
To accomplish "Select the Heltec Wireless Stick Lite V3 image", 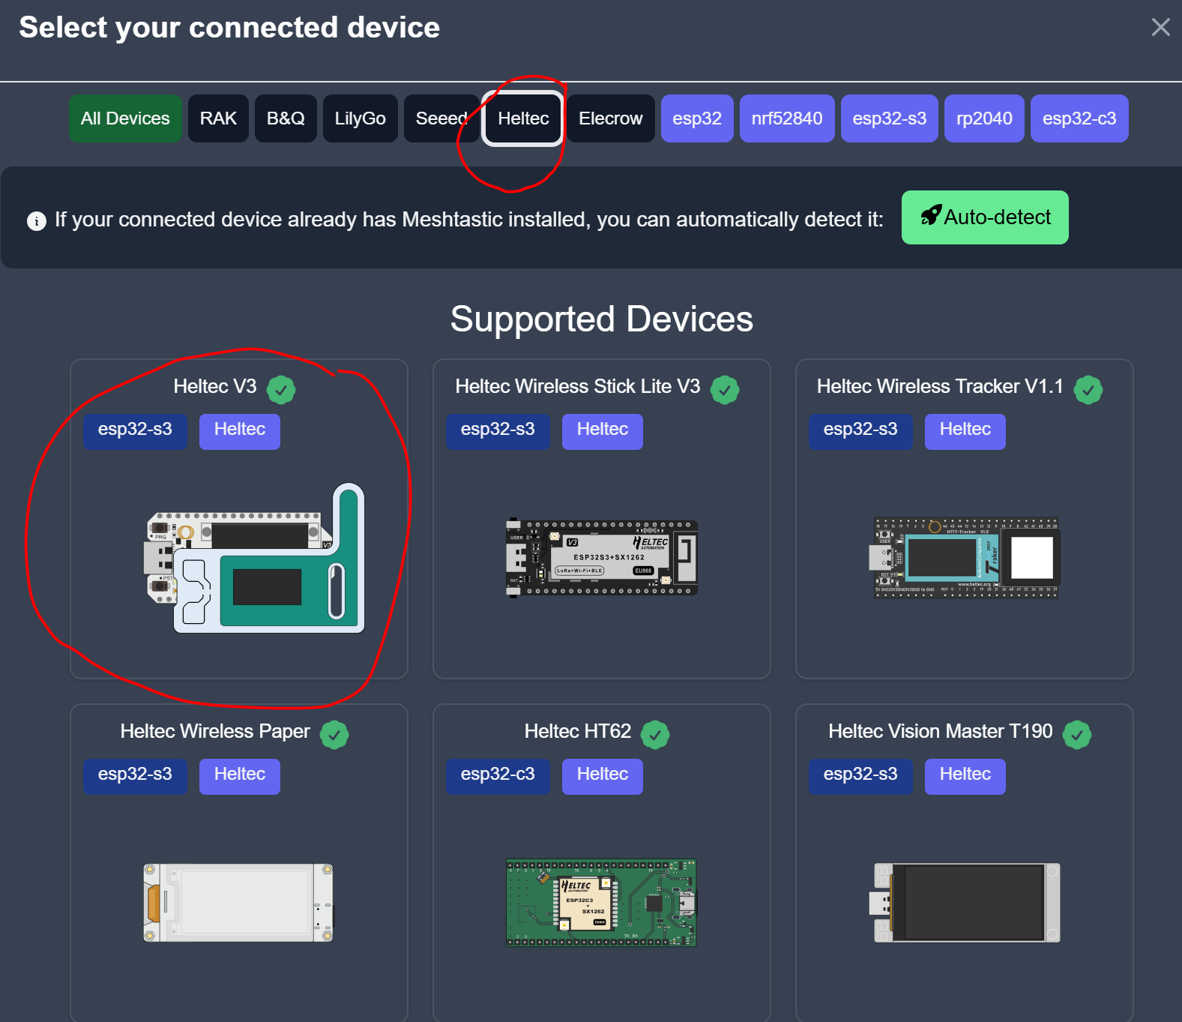I will (602, 558).
